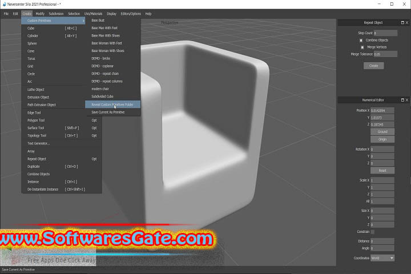Screen dimensions: 411x274
Task: Toggle the Constrain checkbox
Action: pyautogui.click(x=372, y=232)
